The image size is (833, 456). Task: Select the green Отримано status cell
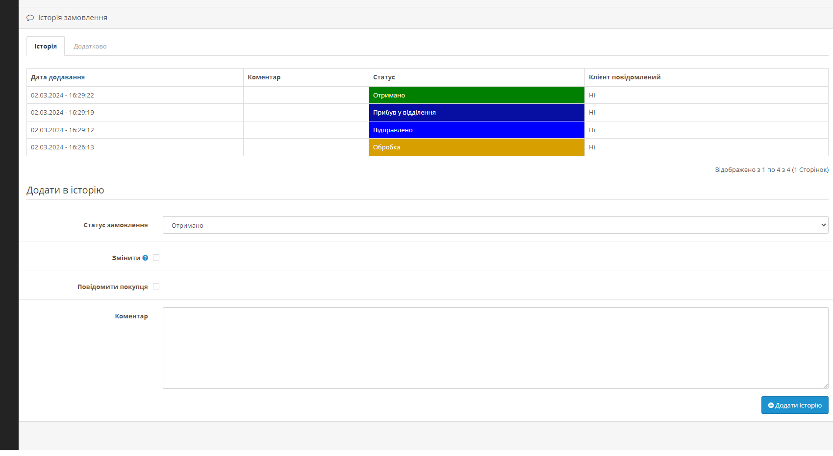point(476,96)
